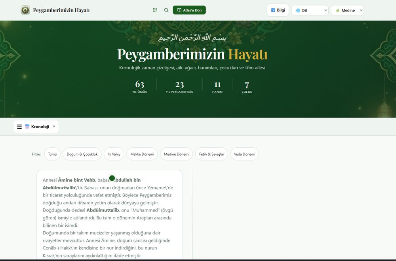396x261 pixels.
Task: Click the hamburger menu icon beside Kronoloji
Action: point(19,127)
